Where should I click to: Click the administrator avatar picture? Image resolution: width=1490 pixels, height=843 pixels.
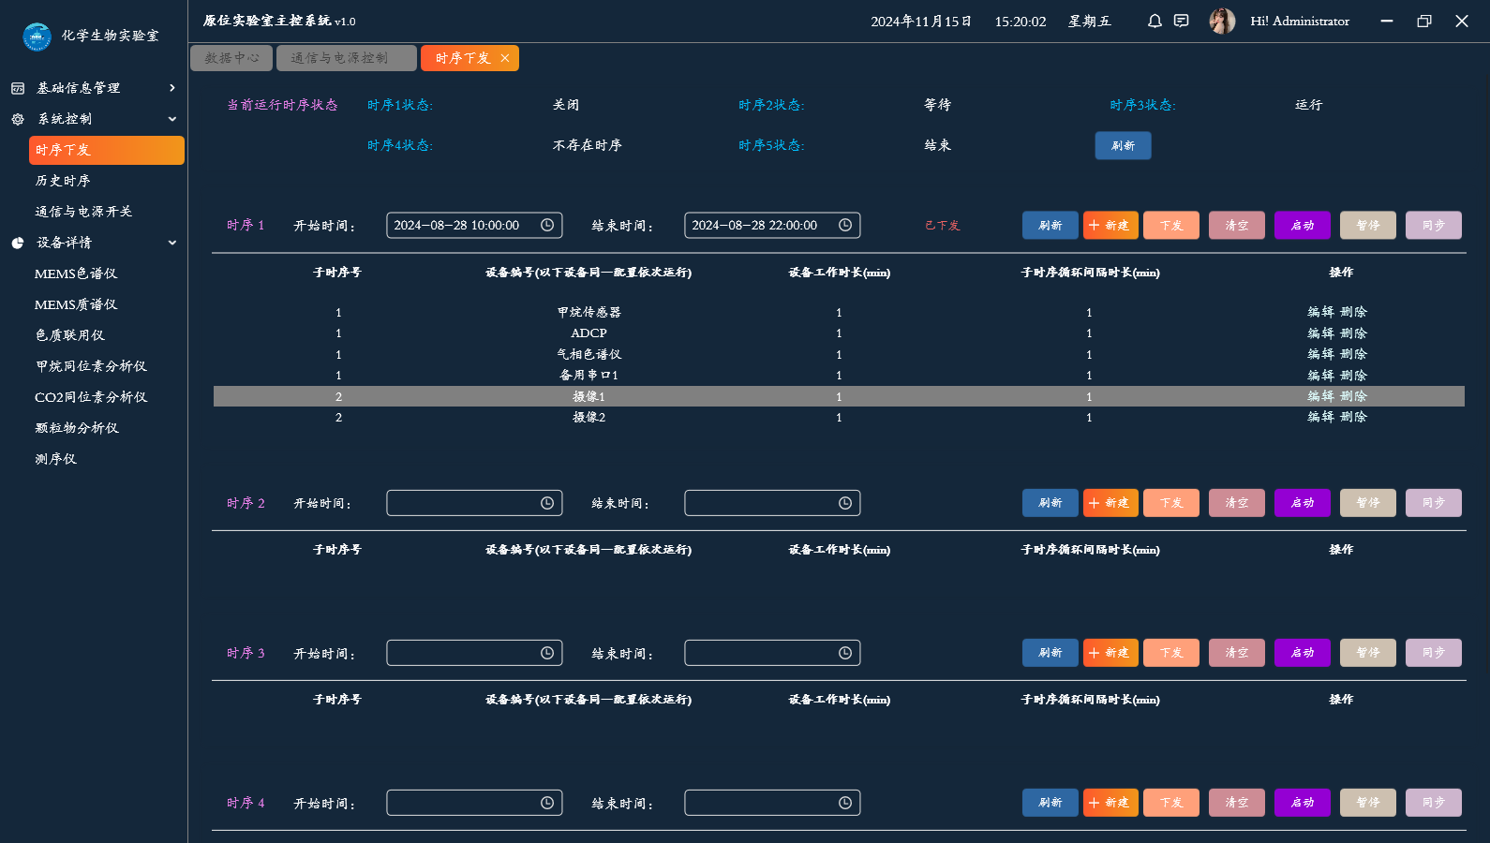coord(1222,21)
